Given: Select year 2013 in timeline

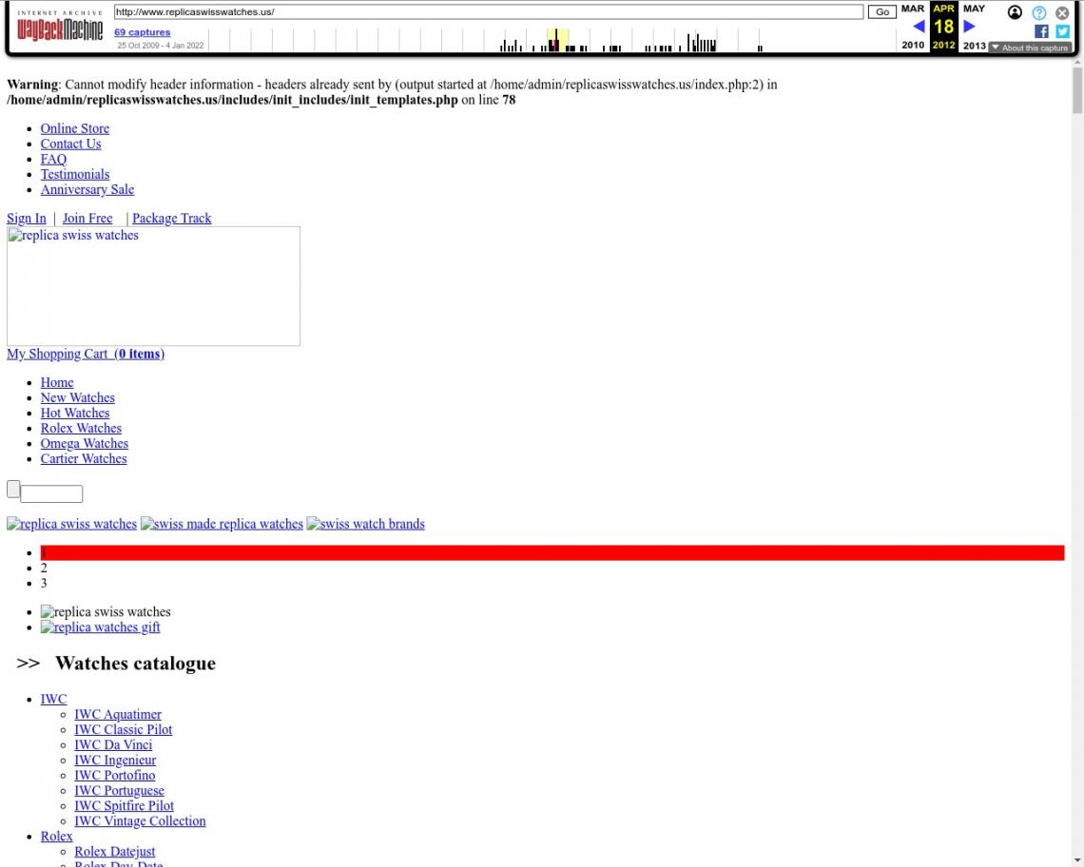Looking at the screenshot, I should click(x=974, y=45).
